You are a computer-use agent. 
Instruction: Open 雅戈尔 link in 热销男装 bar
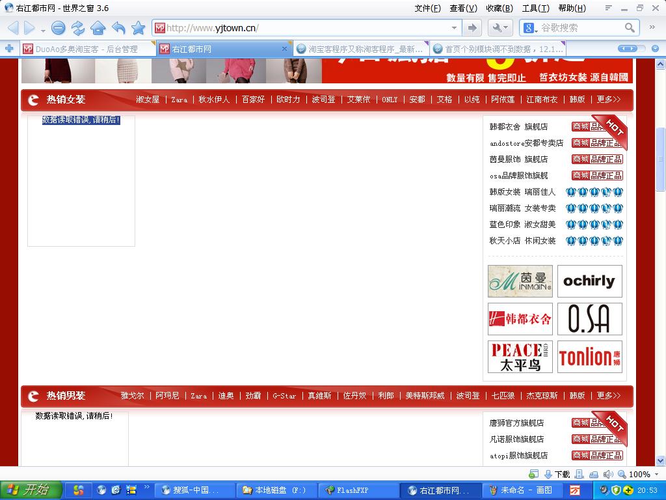[133, 396]
